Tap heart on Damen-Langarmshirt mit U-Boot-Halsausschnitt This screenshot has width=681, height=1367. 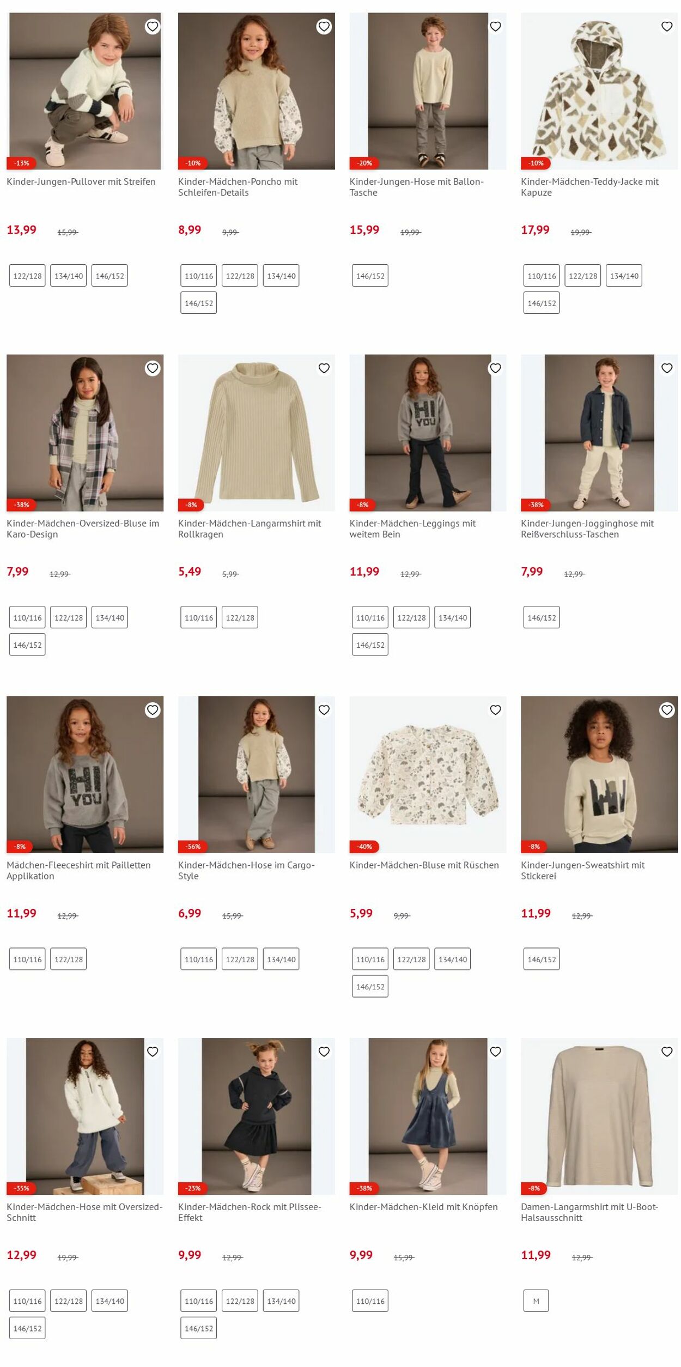click(x=667, y=1052)
